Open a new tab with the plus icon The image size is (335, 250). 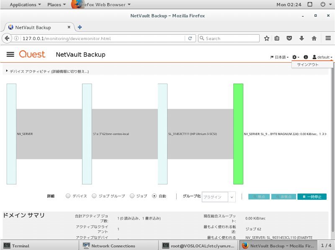coord(80,27)
